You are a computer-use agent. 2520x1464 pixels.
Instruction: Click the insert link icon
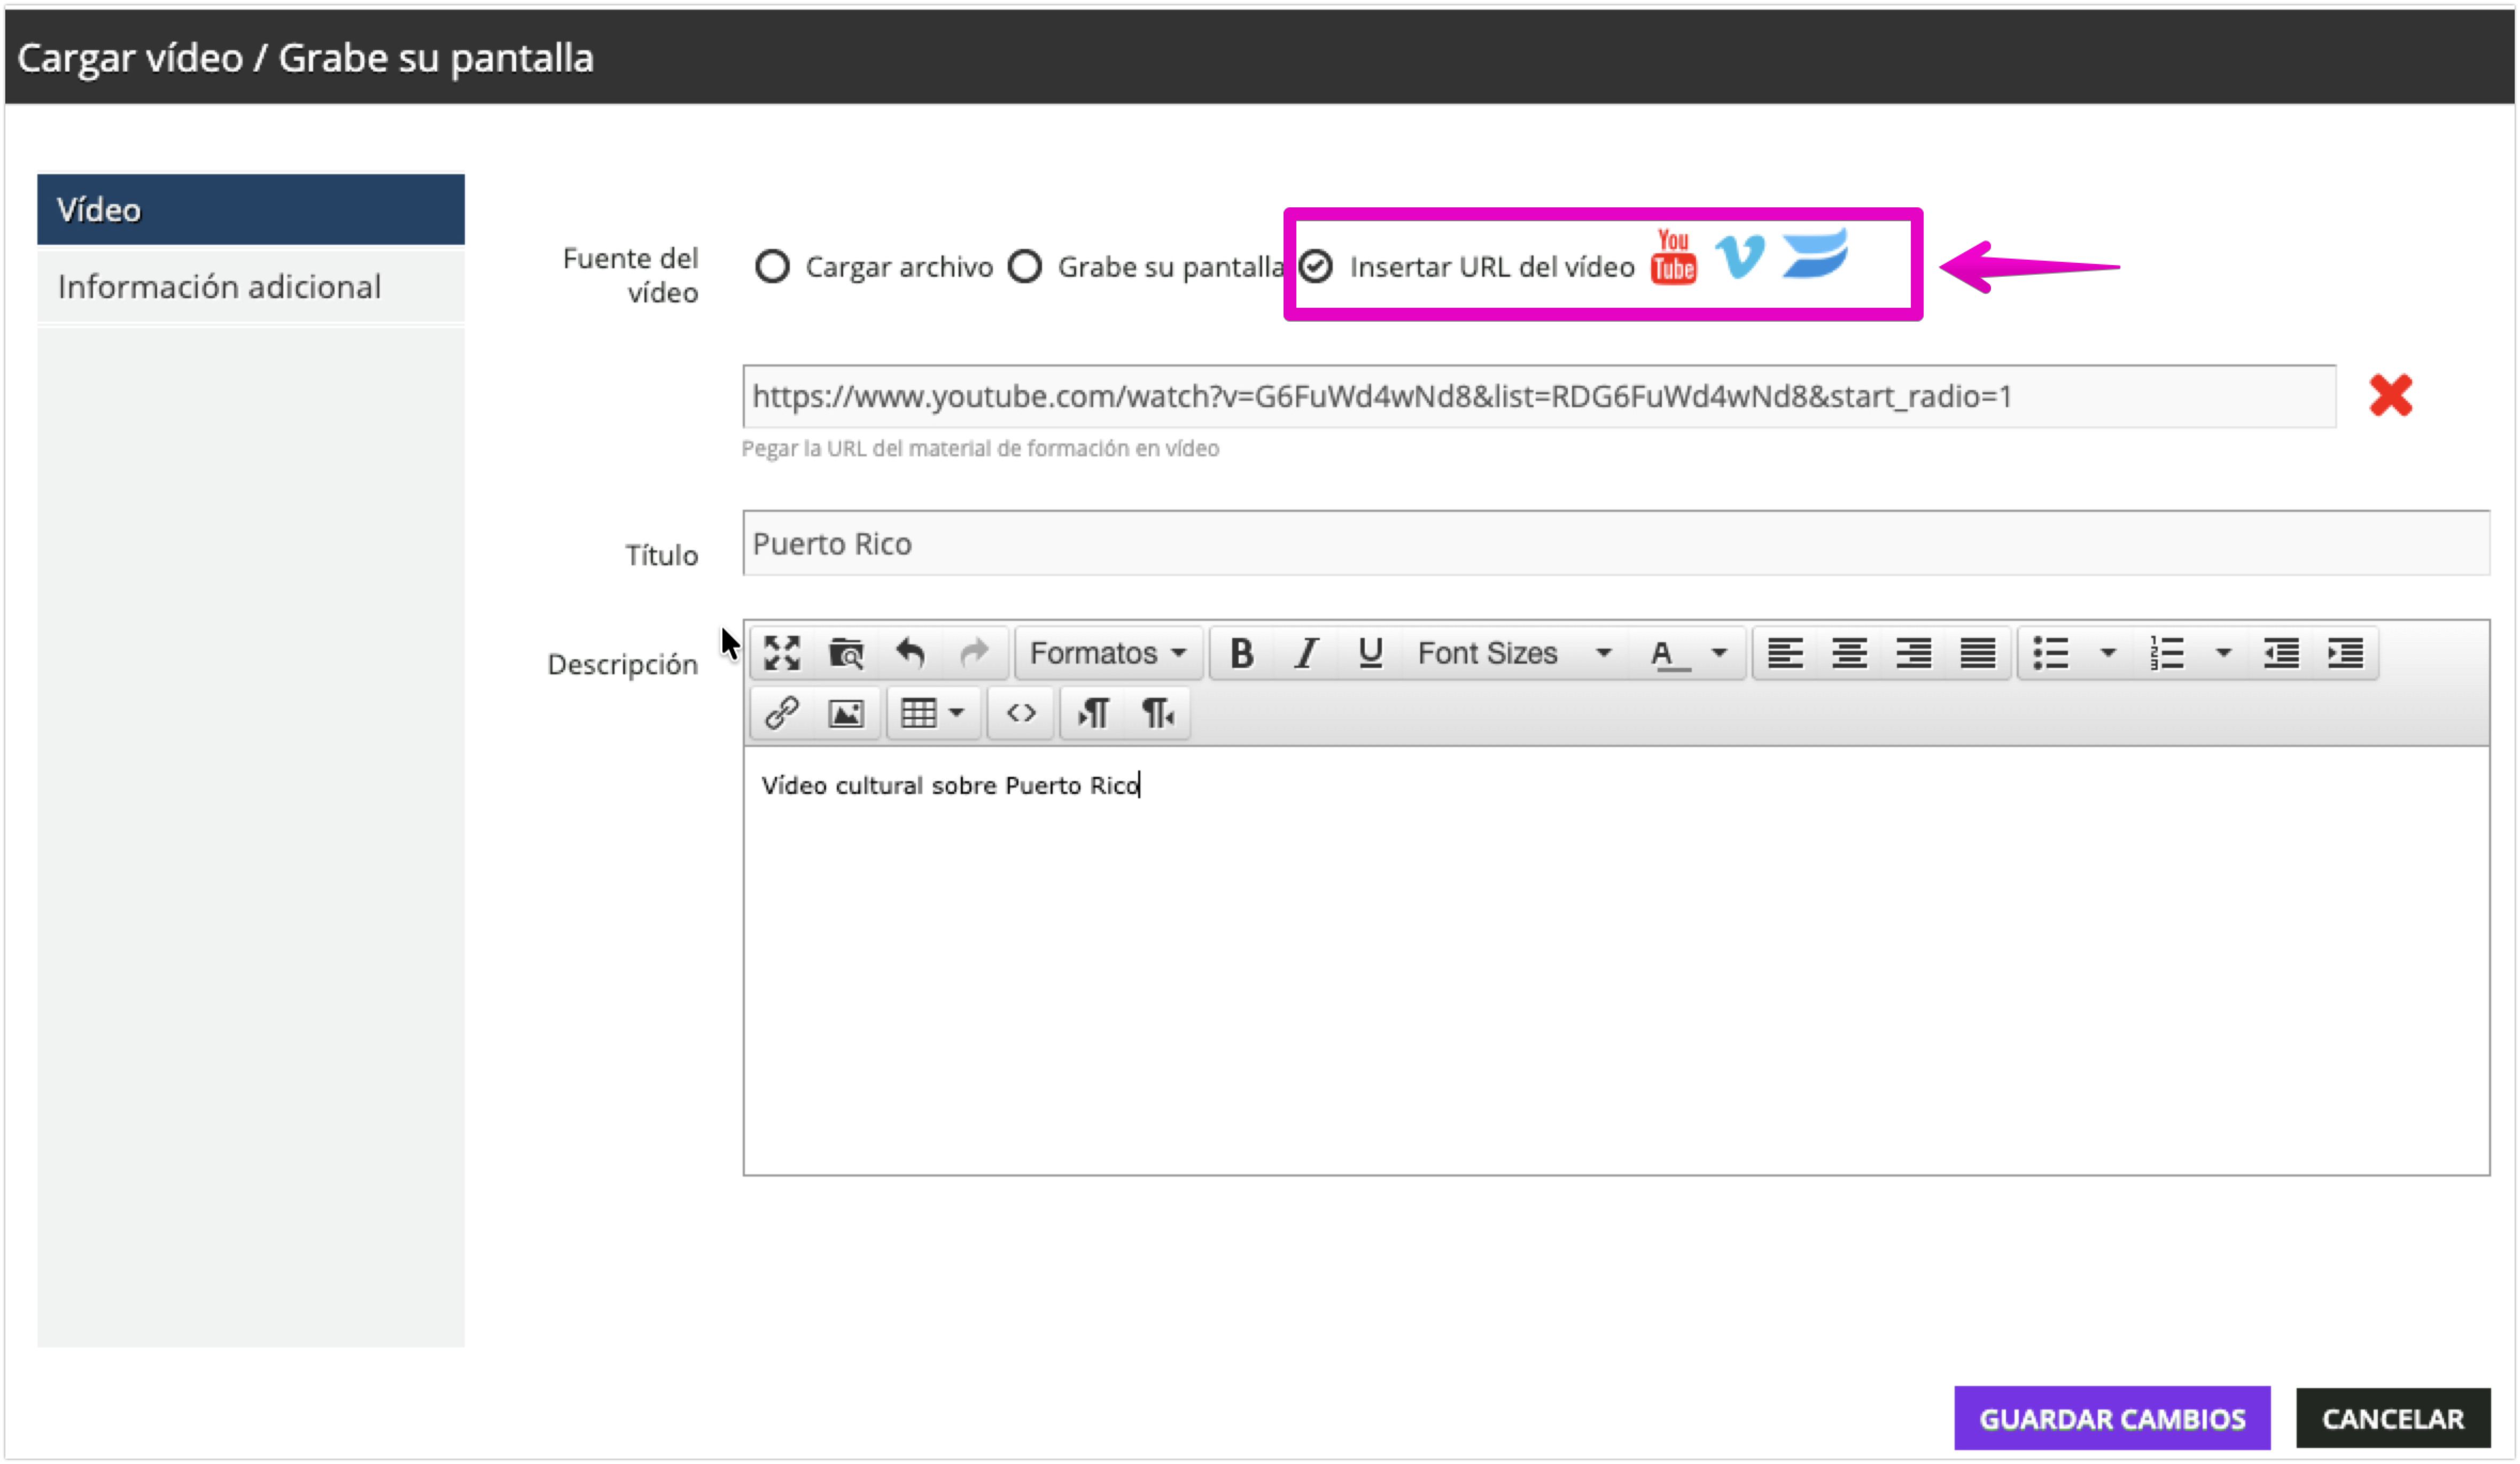[x=781, y=713]
